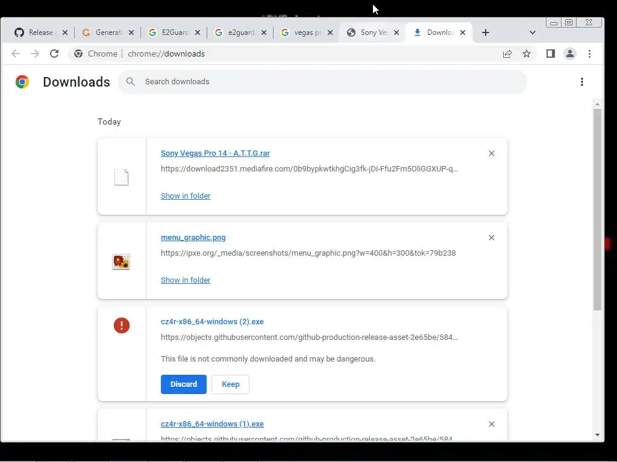Click the Today date heading

[x=109, y=122]
